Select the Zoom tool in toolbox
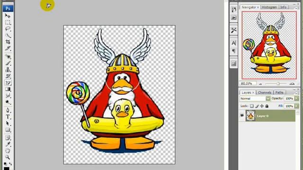Image resolution: width=303 pixels, height=170 pixels. [8, 157]
